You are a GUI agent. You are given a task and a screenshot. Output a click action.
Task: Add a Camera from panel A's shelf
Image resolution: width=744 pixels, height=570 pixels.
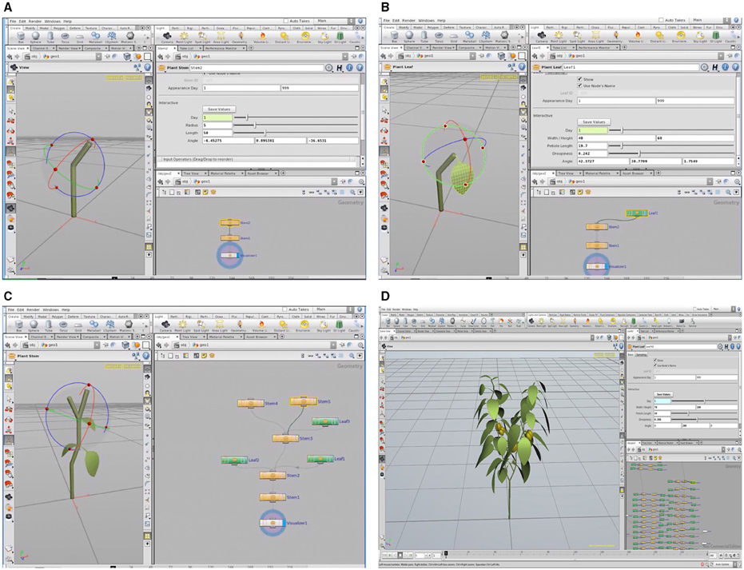pyautogui.click(x=166, y=38)
